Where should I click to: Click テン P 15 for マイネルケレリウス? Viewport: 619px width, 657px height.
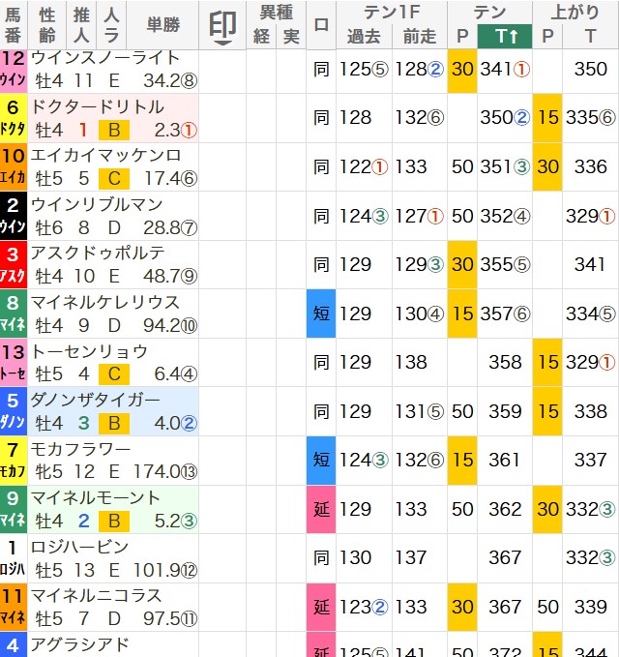[462, 314]
